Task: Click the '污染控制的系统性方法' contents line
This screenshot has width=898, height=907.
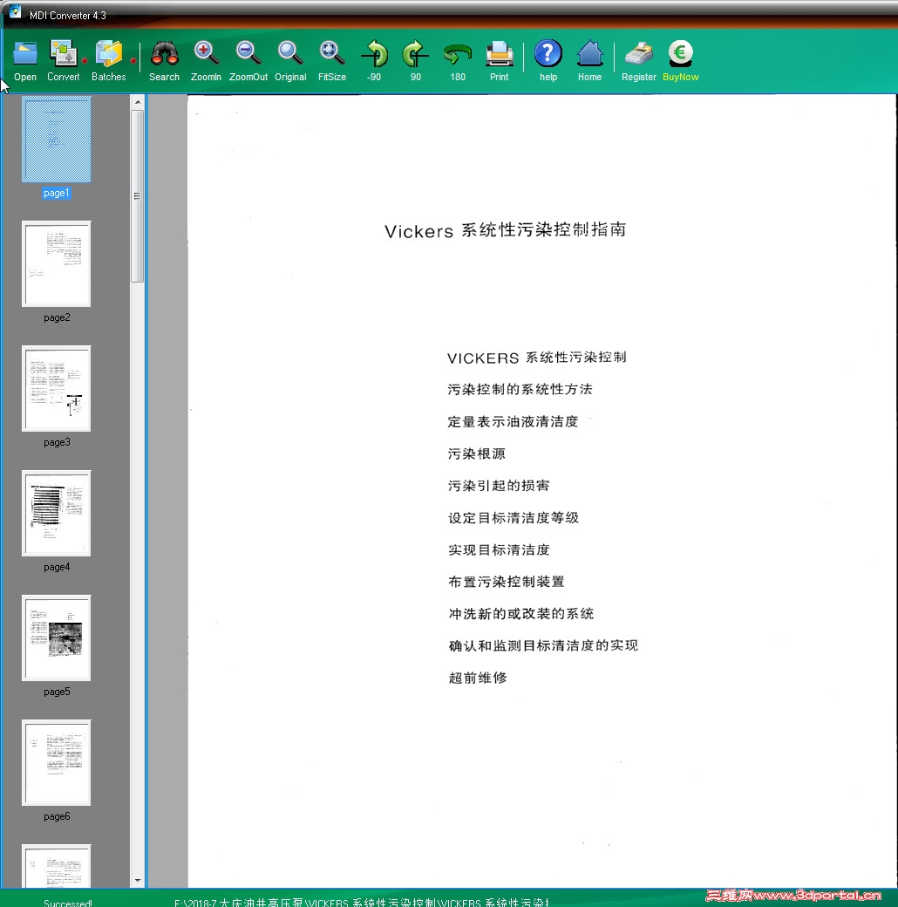Action: tap(520, 389)
